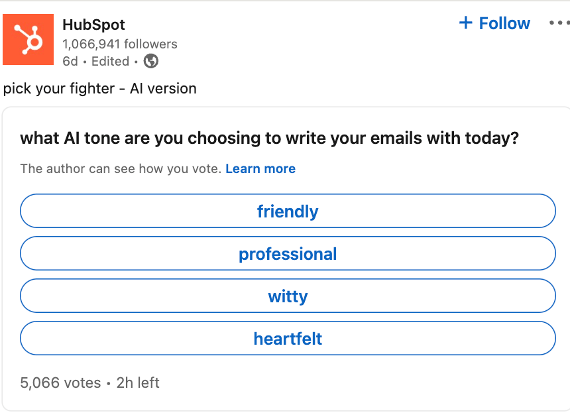Open the three-dot post options menu
The height and width of the screenshot is (415, 570).
tap(559, 23)
